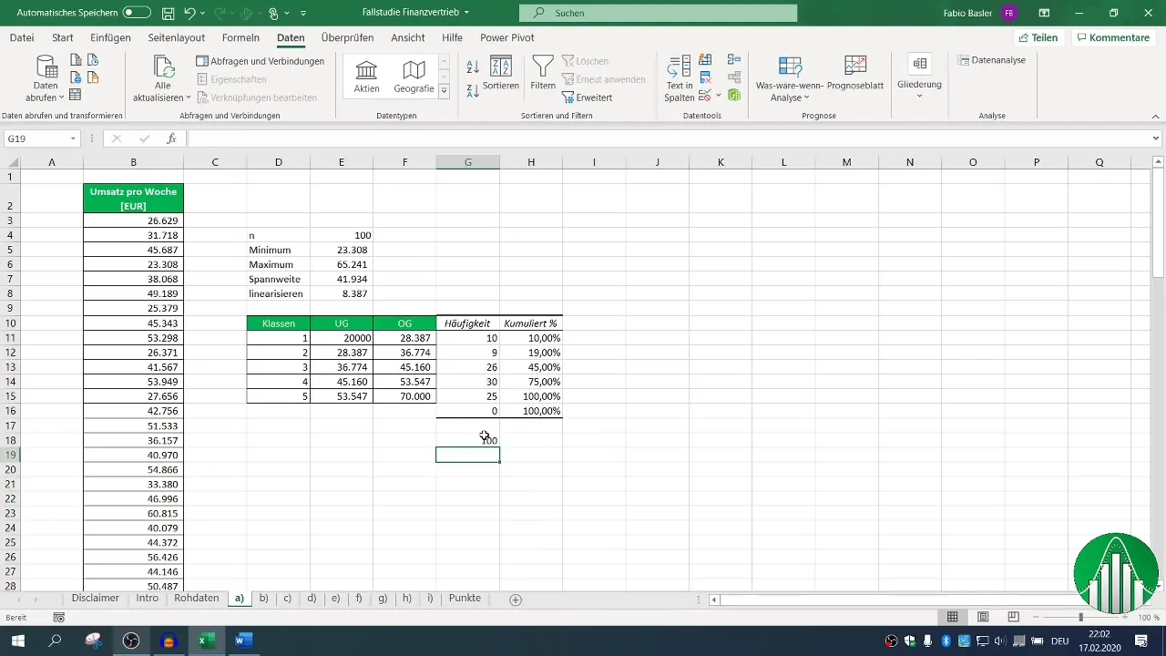Open the Daten abrufen menu icon

coord(46,67)
